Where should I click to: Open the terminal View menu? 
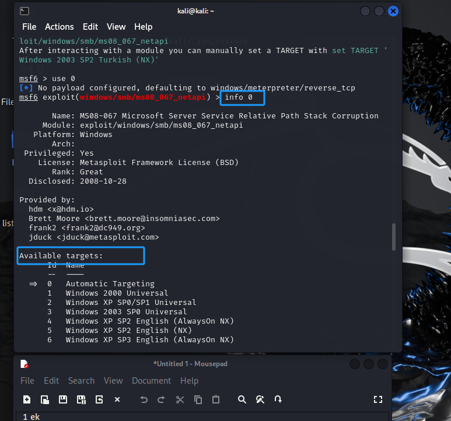point(116,27)
